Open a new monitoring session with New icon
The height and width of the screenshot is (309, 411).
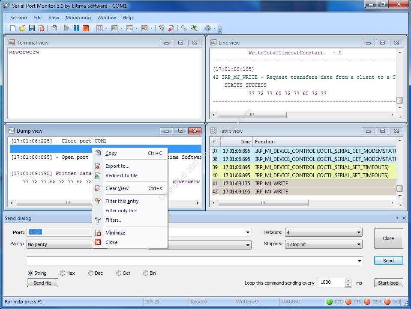[x=12, y=28]
